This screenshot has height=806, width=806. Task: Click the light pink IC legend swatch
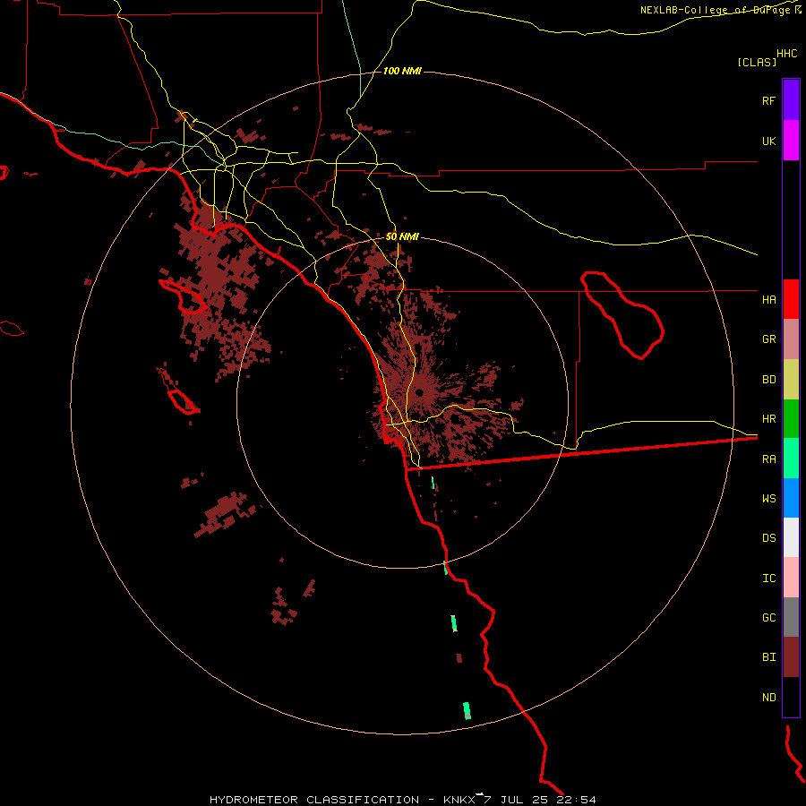click(791, 578)
